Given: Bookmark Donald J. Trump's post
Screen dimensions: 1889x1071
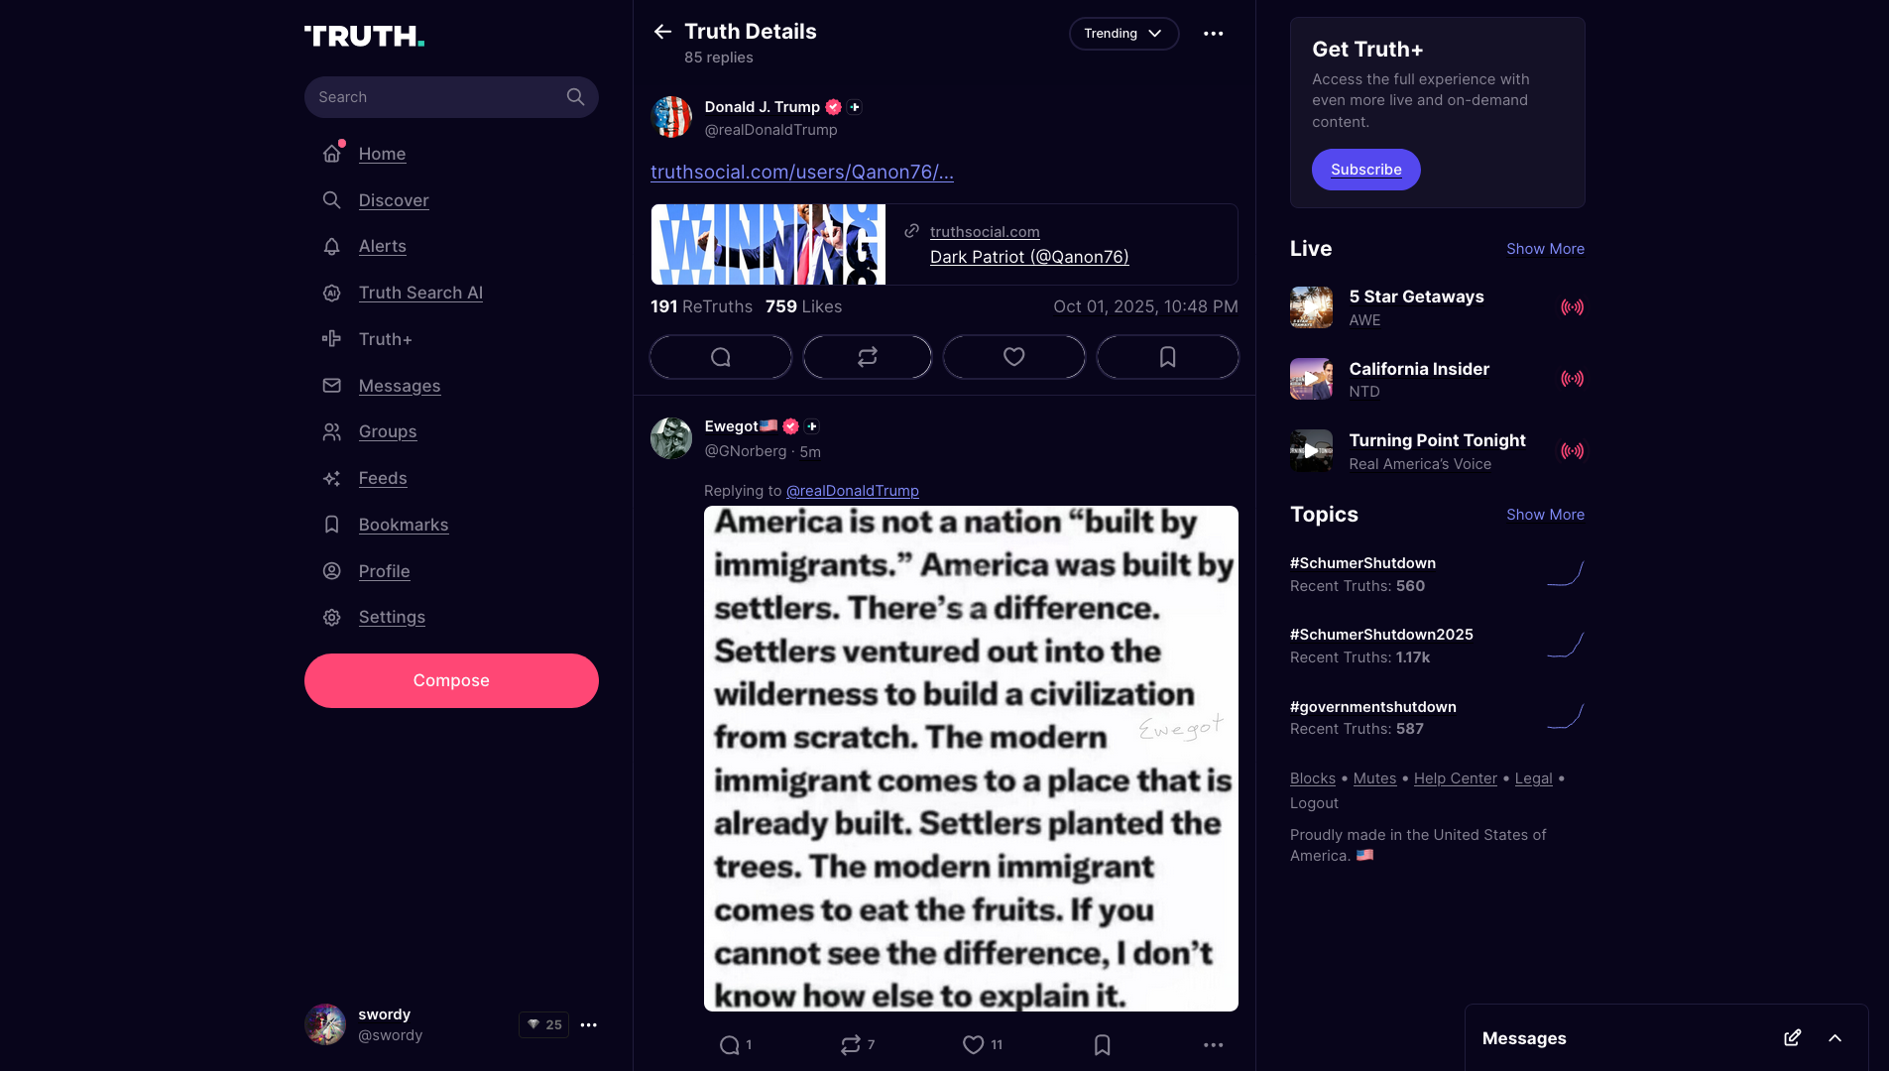Looking at the screenshot, I should 1167,357.
